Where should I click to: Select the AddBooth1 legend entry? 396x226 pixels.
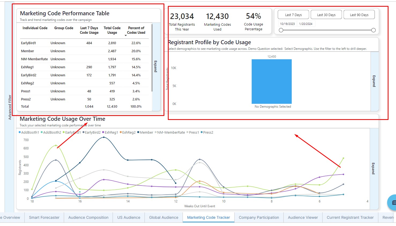pos(29,132)
